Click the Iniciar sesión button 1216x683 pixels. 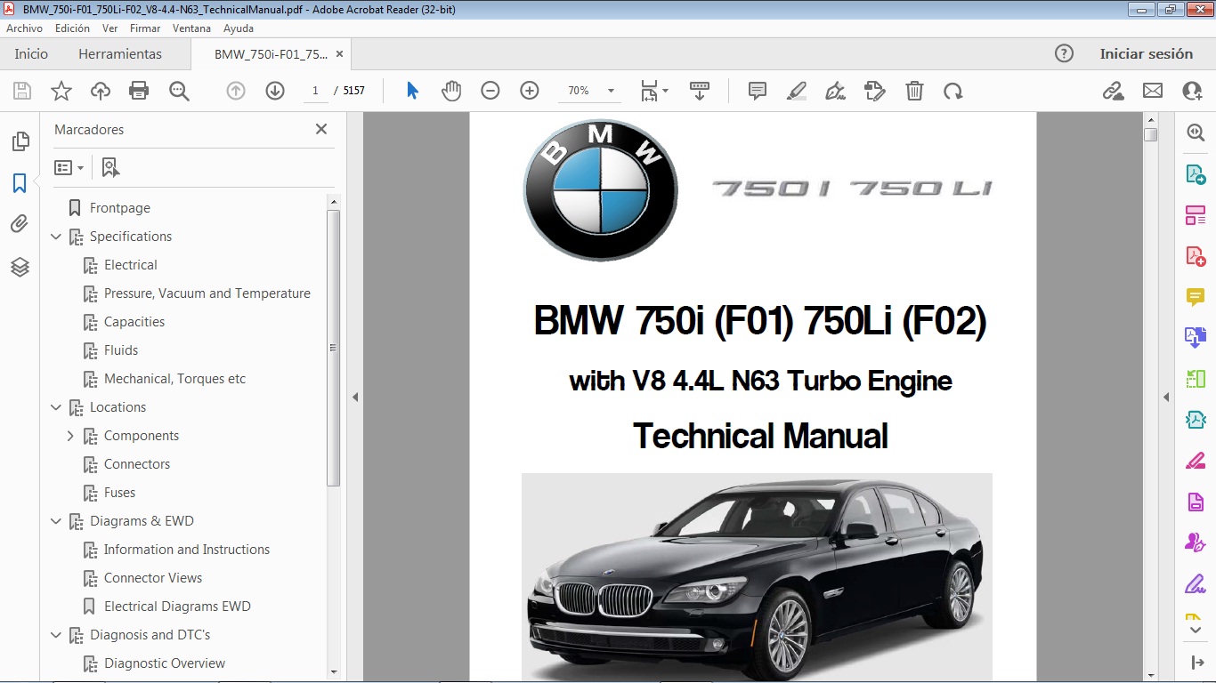coord(1147,53)
